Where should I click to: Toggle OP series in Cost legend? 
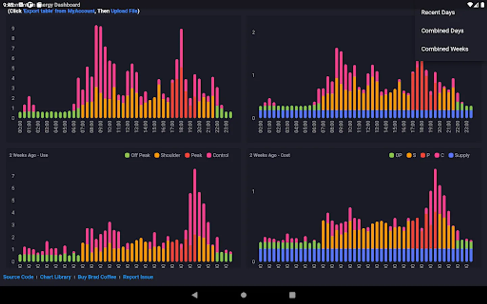(396, 155)
